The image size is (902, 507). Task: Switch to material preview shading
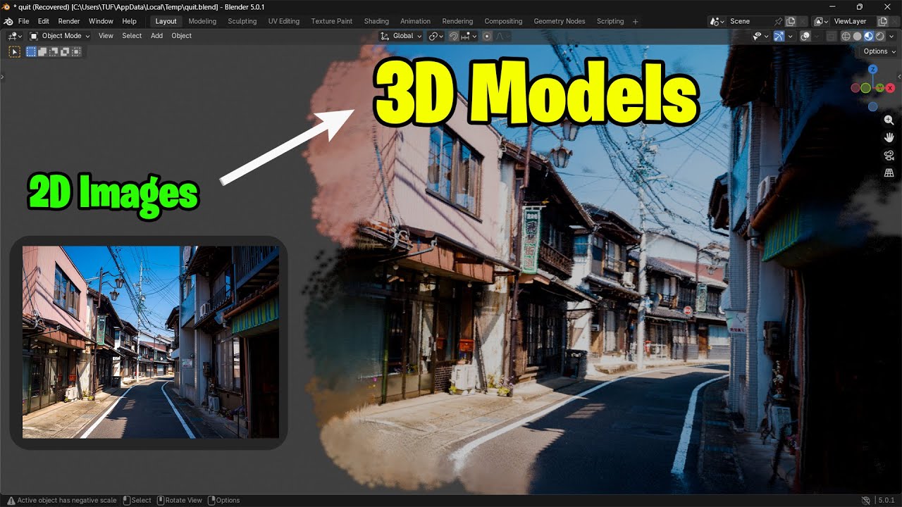pyautogui.click(x=869, y=36)
